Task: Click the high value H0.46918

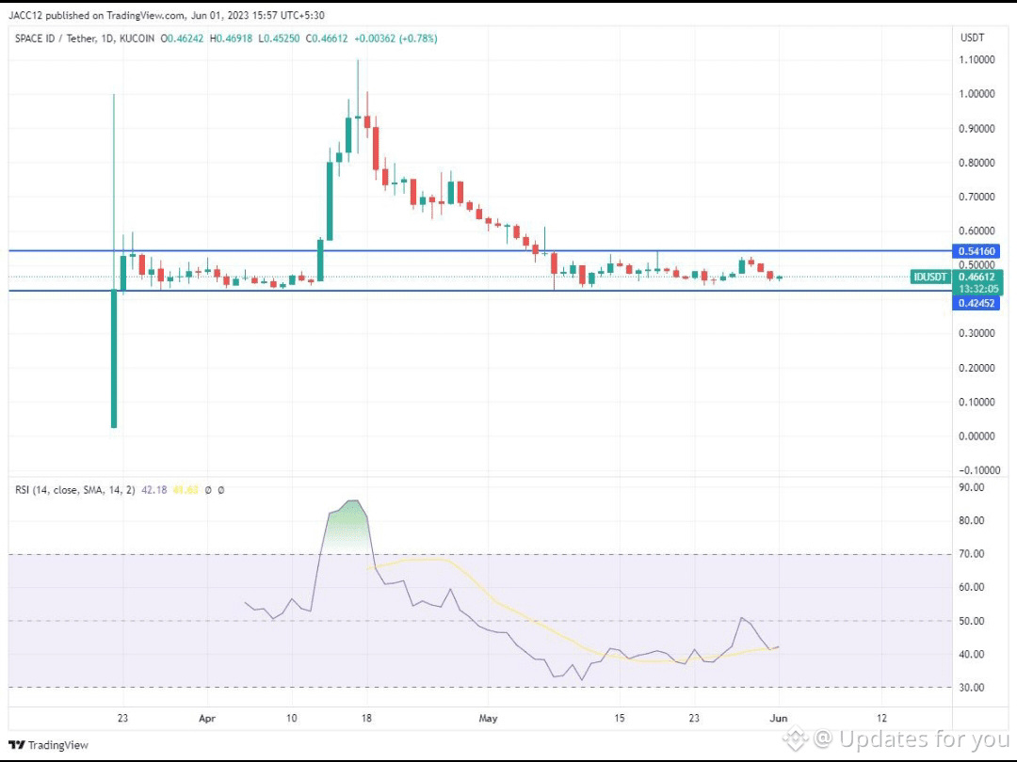Action: tap(231, 39)
